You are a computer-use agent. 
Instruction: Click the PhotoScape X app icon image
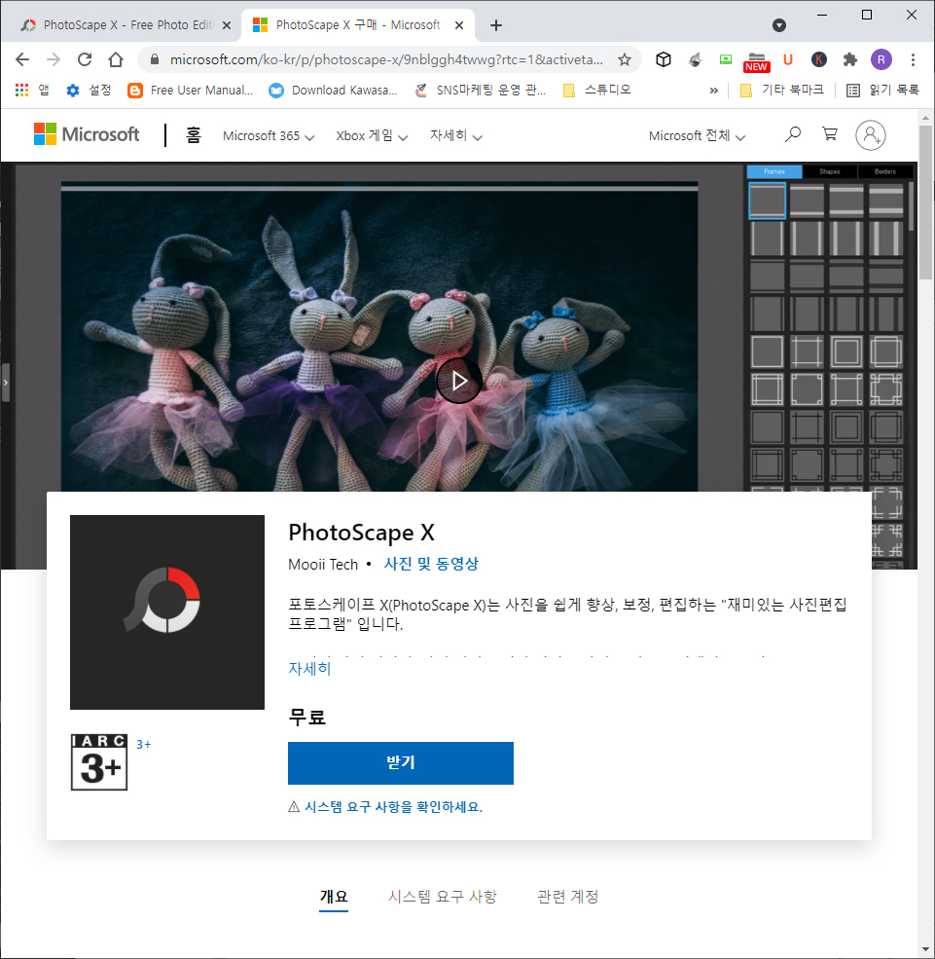coord(167,612)
